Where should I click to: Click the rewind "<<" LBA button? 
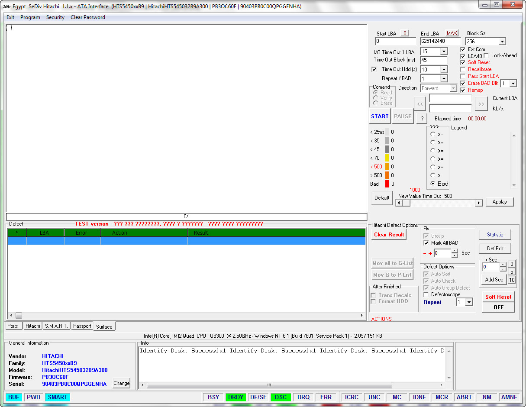tap(420, 104)
